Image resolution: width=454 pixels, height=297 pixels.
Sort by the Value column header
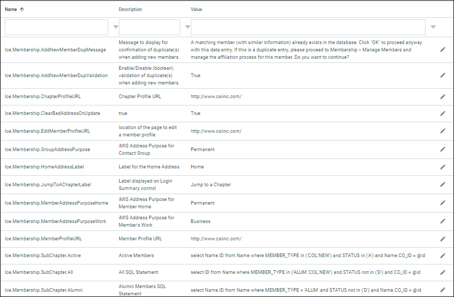click(x=196, y=9)
